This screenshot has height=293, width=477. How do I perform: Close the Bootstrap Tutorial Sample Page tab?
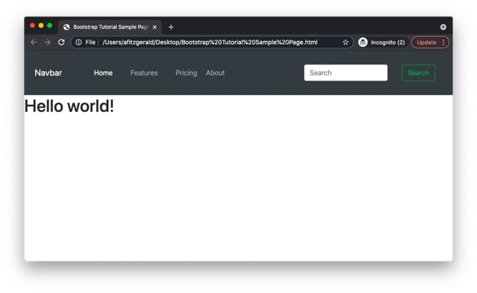154,27
